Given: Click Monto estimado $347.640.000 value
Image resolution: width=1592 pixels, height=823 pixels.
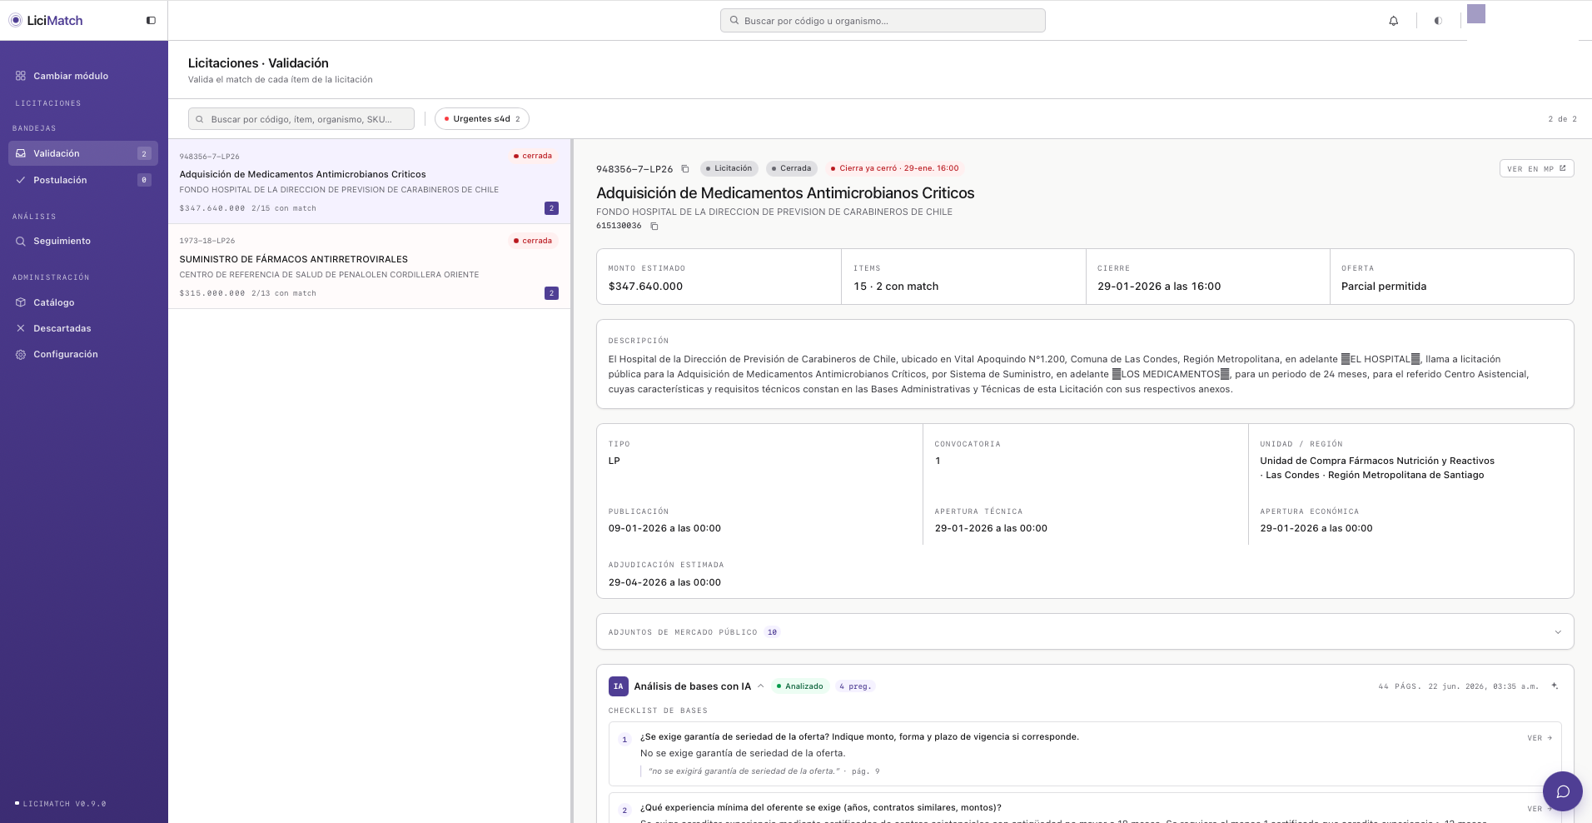Looking at the screenshot, I should [x=645, y=287].
